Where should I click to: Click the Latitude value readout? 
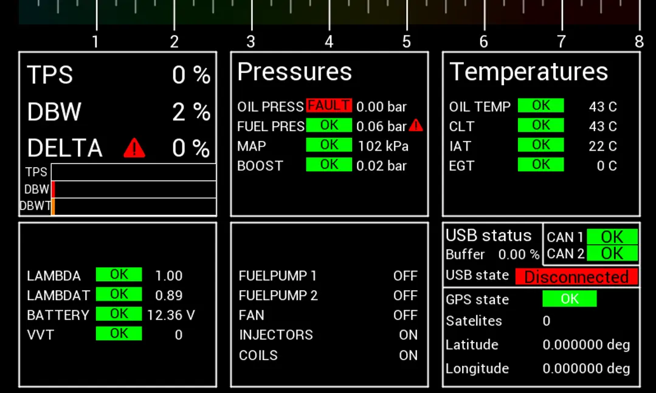pyautogui.click(x=586, y=345)
